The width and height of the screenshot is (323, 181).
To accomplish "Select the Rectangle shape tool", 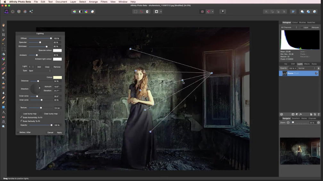I will tap(4, 107).
